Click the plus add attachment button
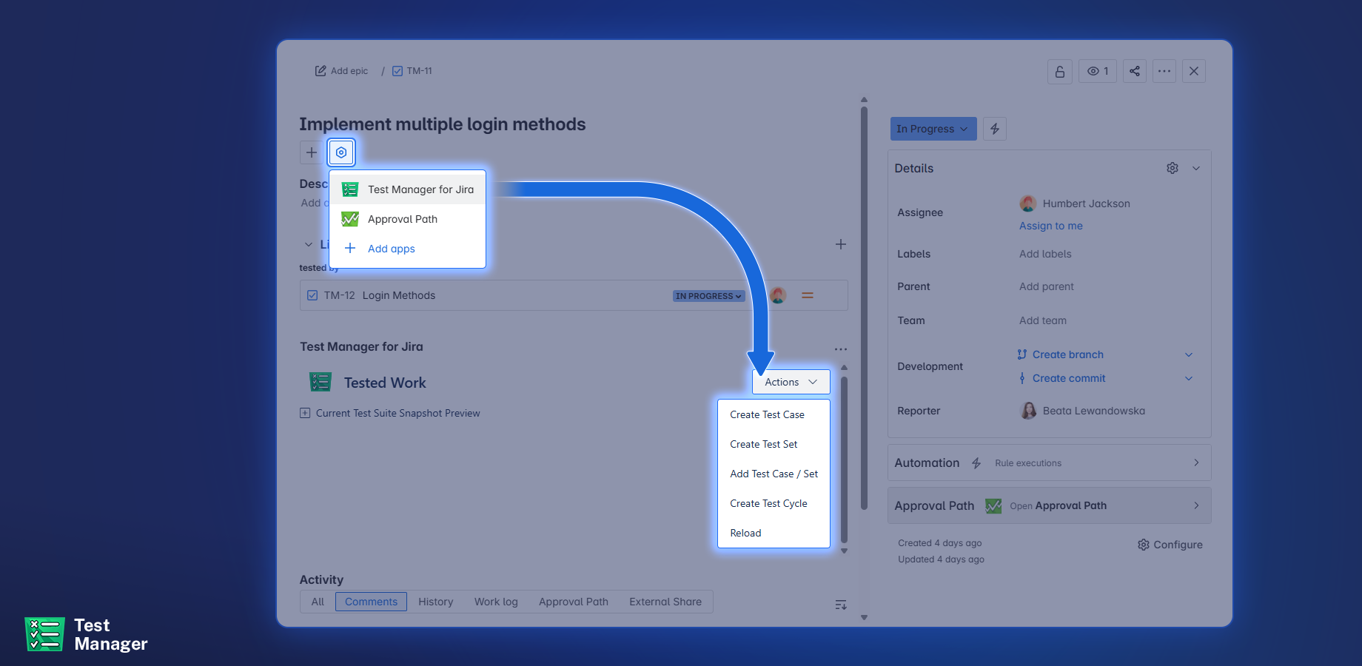Viewport: 1362px width, 666px height. click(x=312, y=152)
